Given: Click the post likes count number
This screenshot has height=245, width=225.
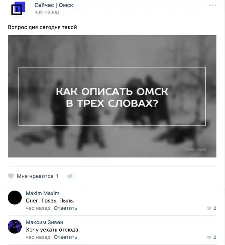Looking at the screenshot, I should point(57,176).
